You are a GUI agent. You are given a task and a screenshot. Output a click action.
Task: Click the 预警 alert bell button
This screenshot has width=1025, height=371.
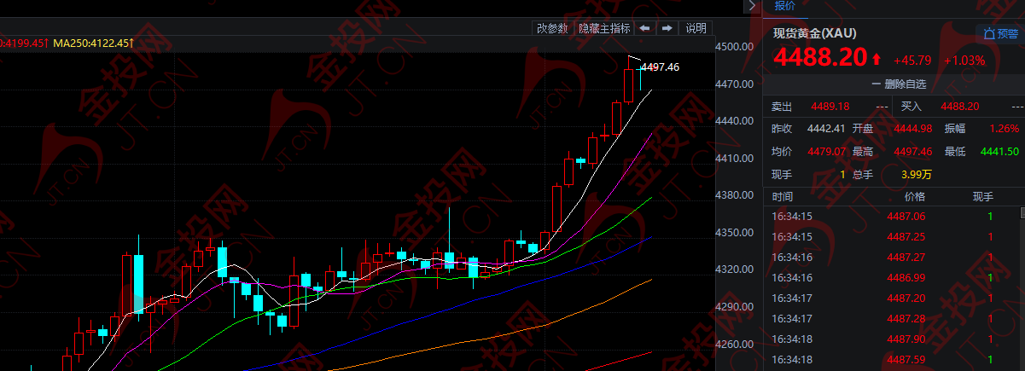click(x=1000, y=34)
